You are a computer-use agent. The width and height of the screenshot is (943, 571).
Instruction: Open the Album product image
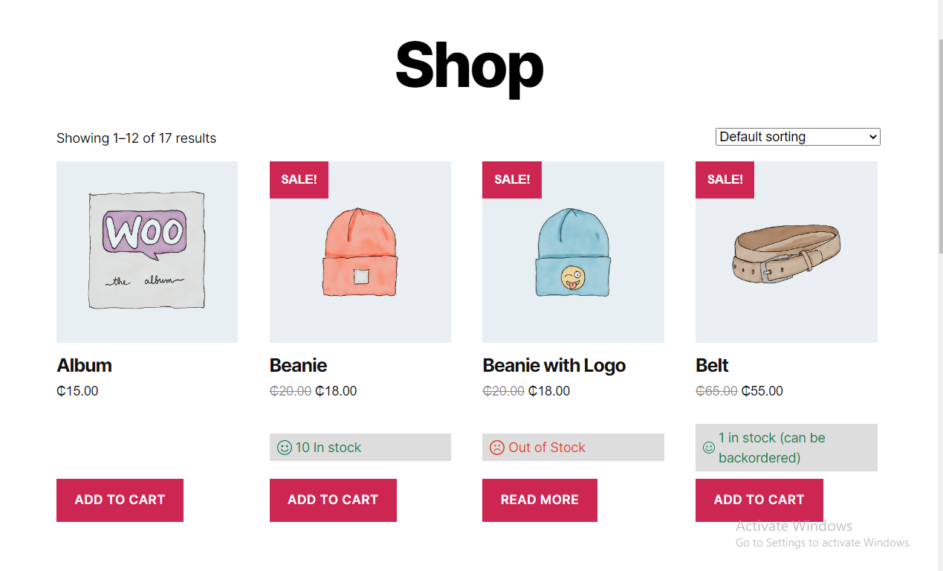(x=147, y=252)
